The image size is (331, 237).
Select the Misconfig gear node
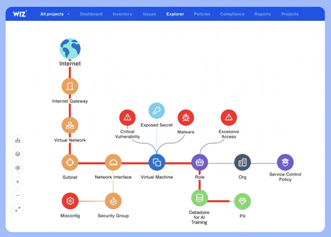[70, 201]
